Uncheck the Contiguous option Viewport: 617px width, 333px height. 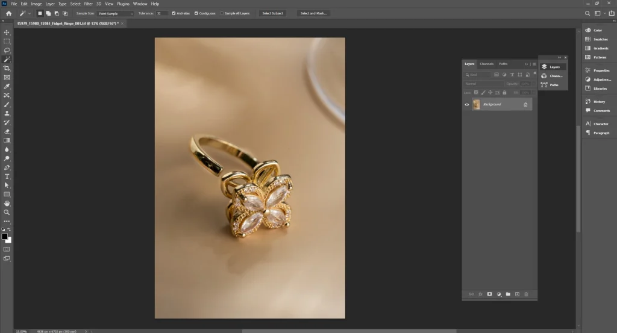196,13
